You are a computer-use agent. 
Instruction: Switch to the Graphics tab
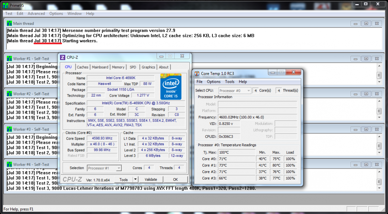tap(148, 67)
